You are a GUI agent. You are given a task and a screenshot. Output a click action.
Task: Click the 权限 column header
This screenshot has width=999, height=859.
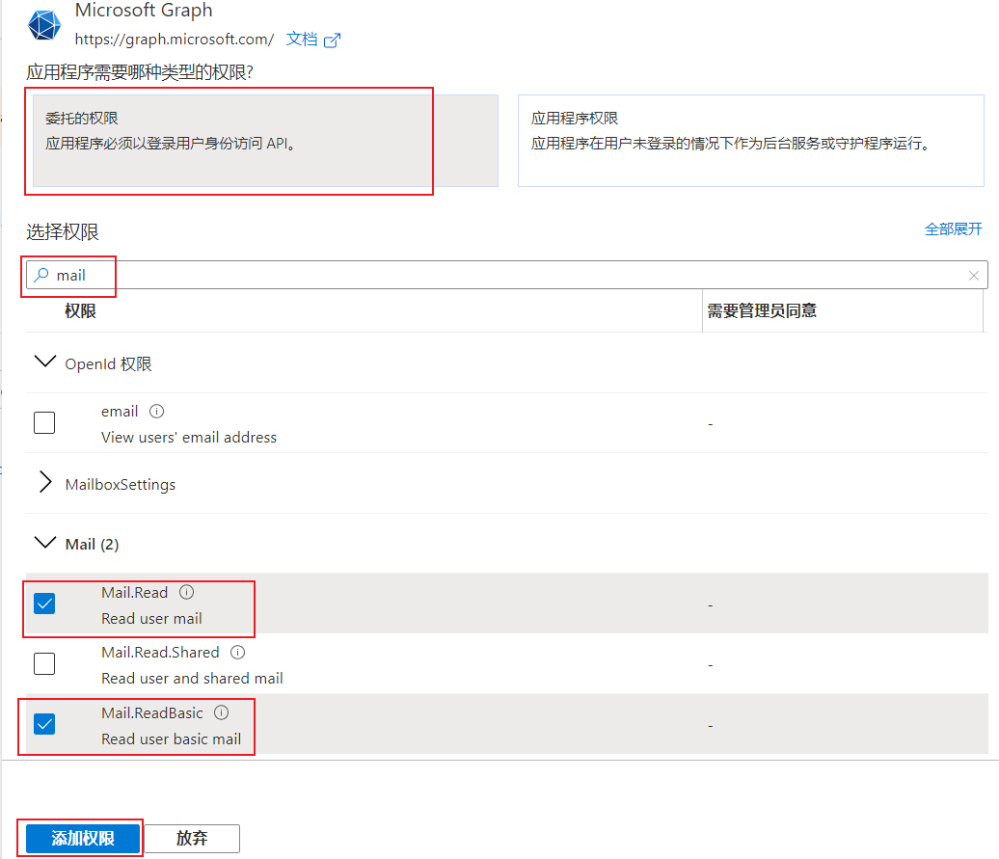coord(80,310)
